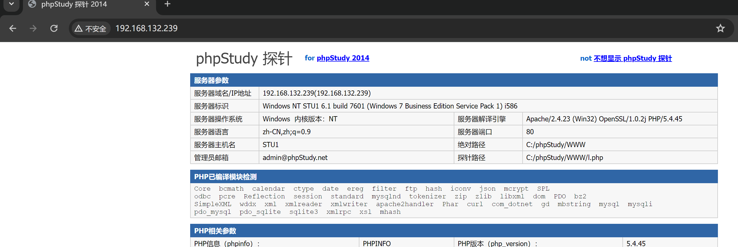Click the pdo_sqlite module name
The image size is (738, 247).
click(260, 212)
